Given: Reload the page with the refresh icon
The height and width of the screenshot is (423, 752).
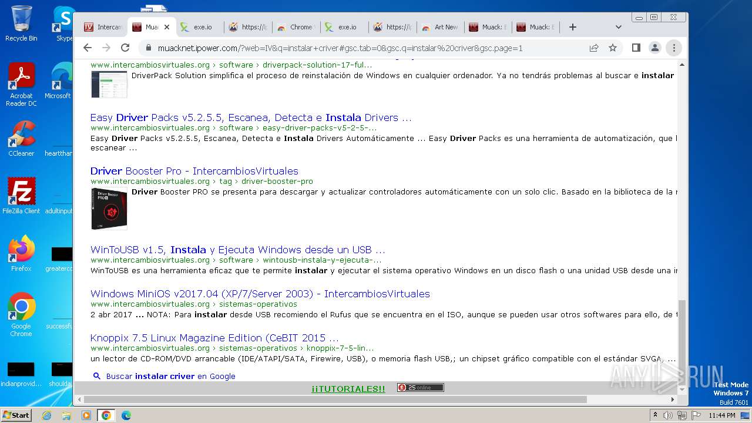Looking at the screenshot, I should click(125, 48).
